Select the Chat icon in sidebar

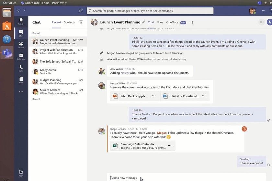tap(21, 33)
